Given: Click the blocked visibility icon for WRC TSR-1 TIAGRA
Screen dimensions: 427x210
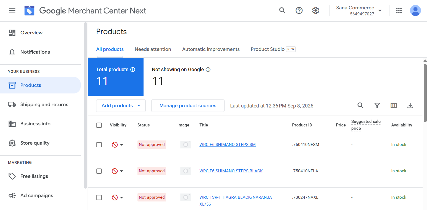Looking at the screenshot, I should point(115,197).
